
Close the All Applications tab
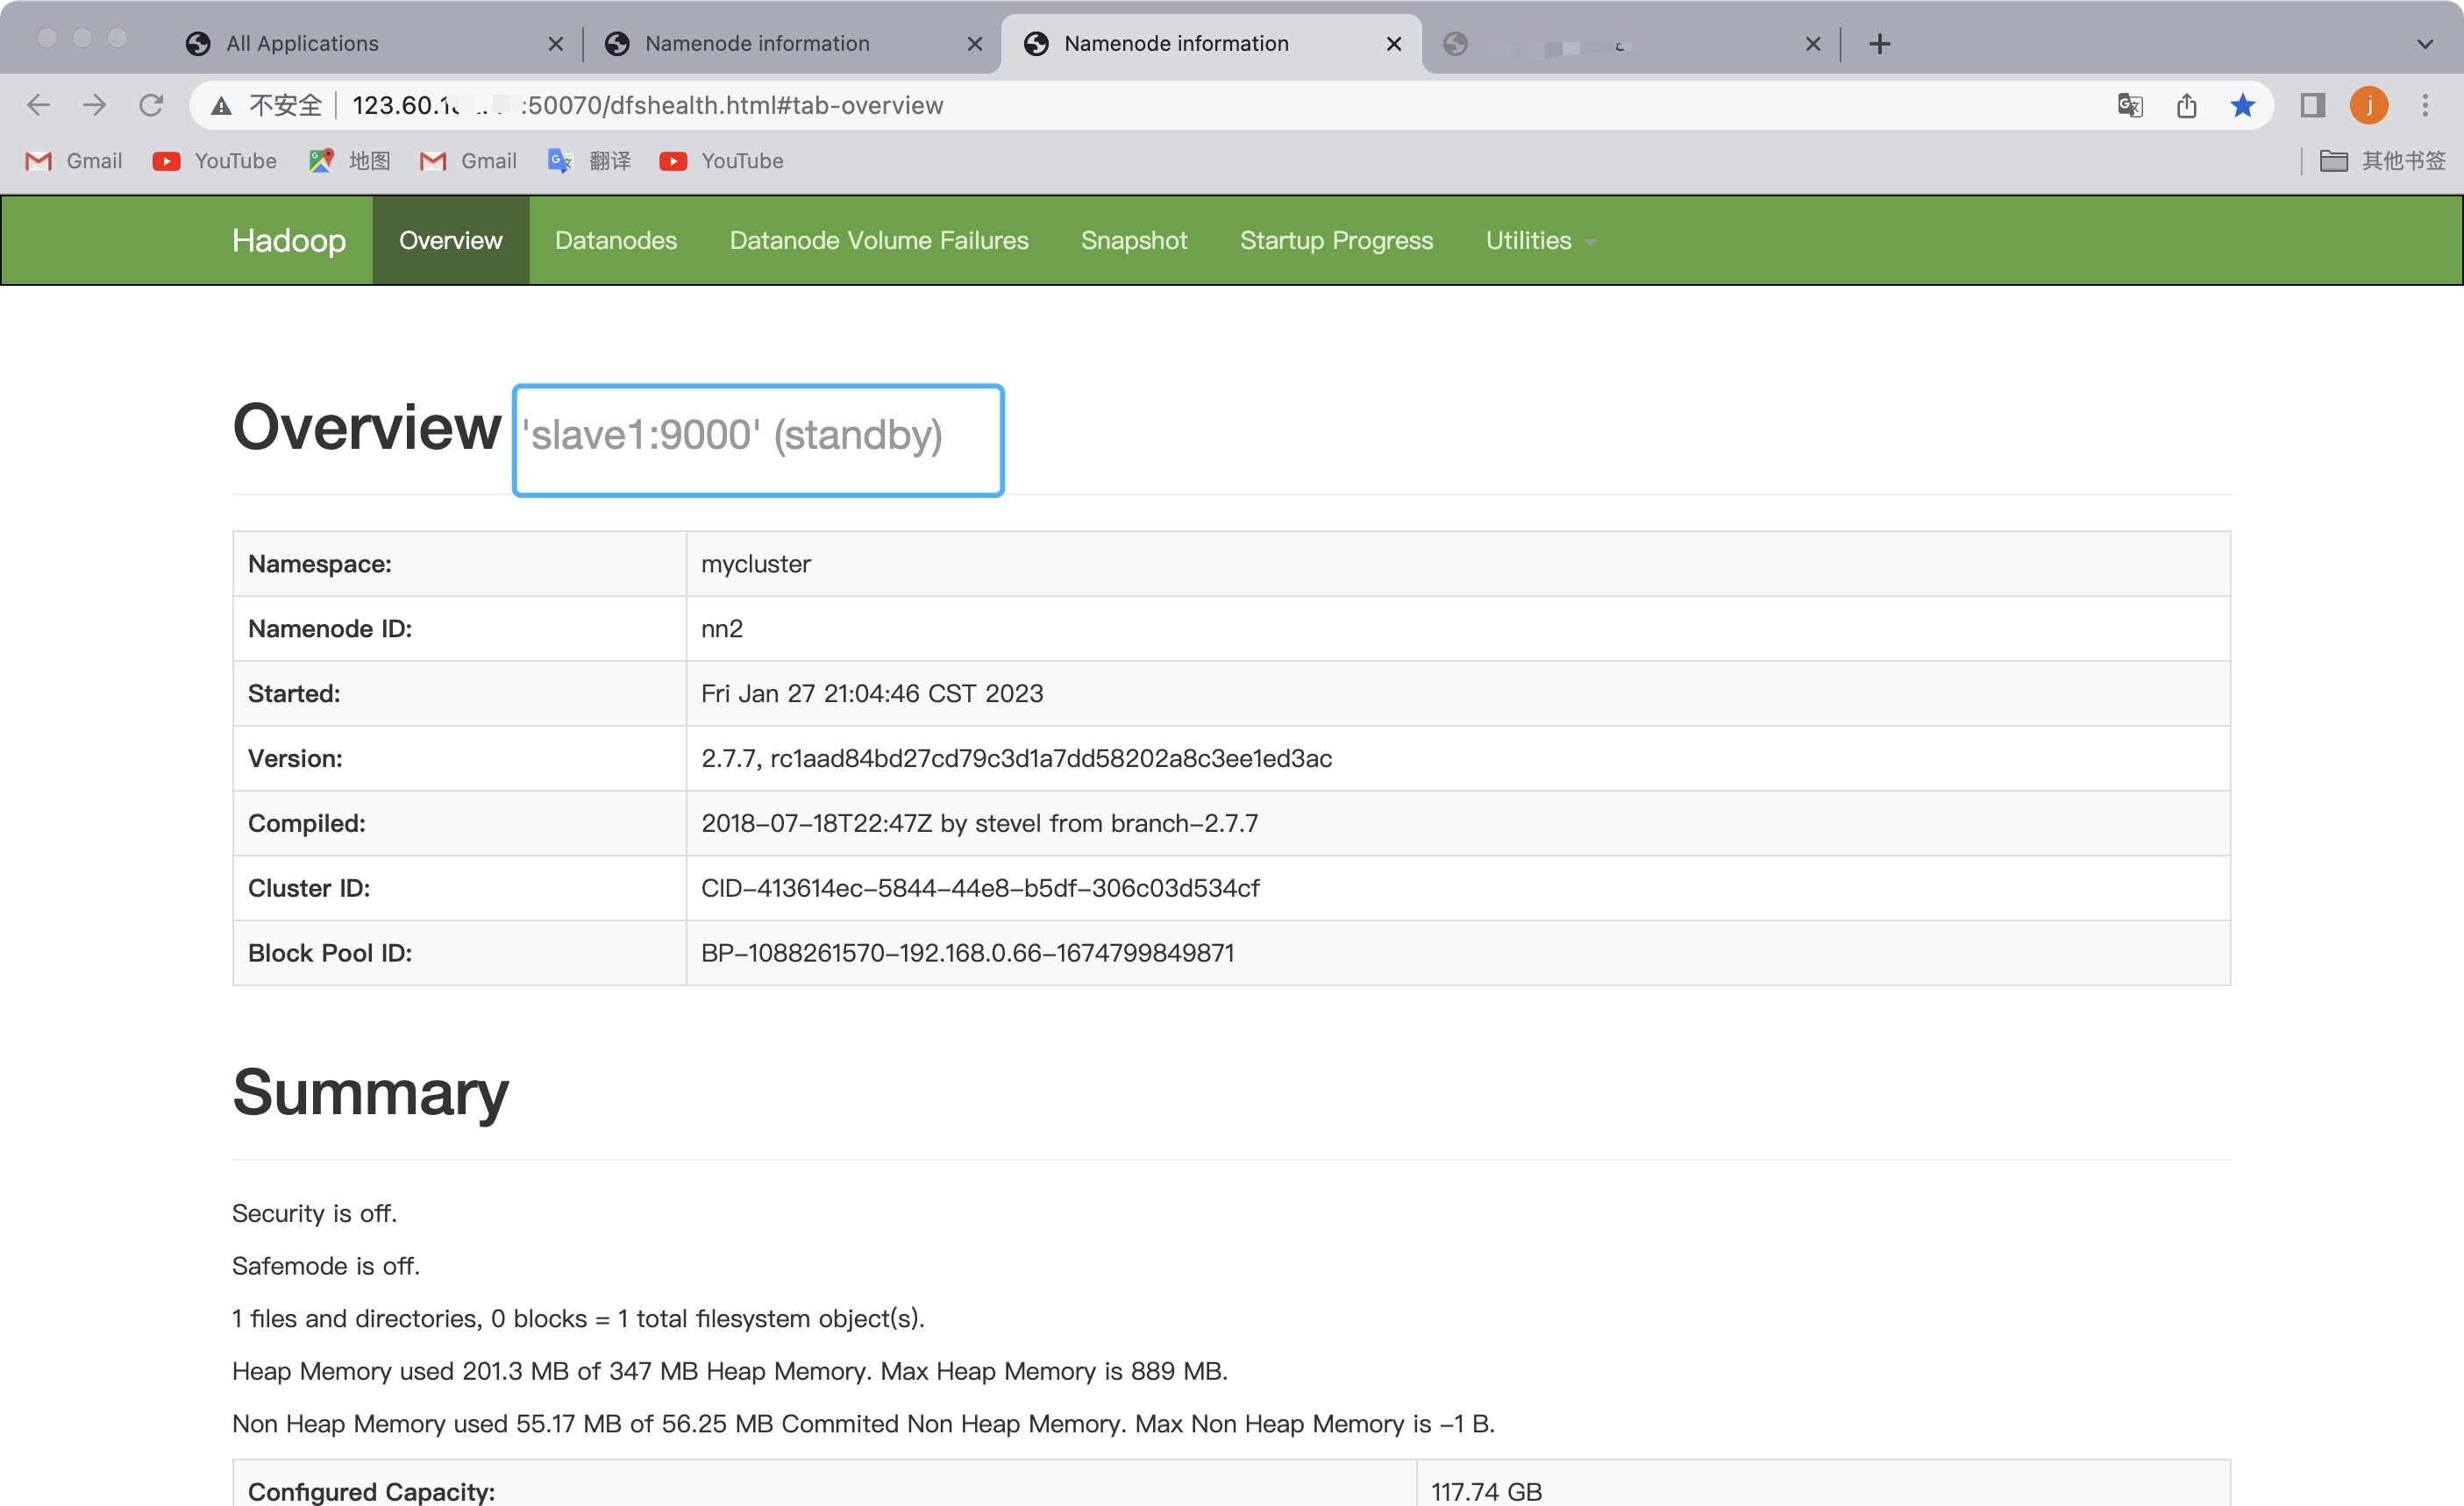[x=556, y=44]
